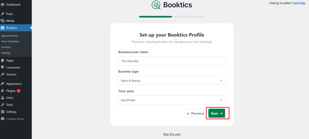
Task: Click the Users person icon
Action: pyautogui.click(x=2, y=98)
